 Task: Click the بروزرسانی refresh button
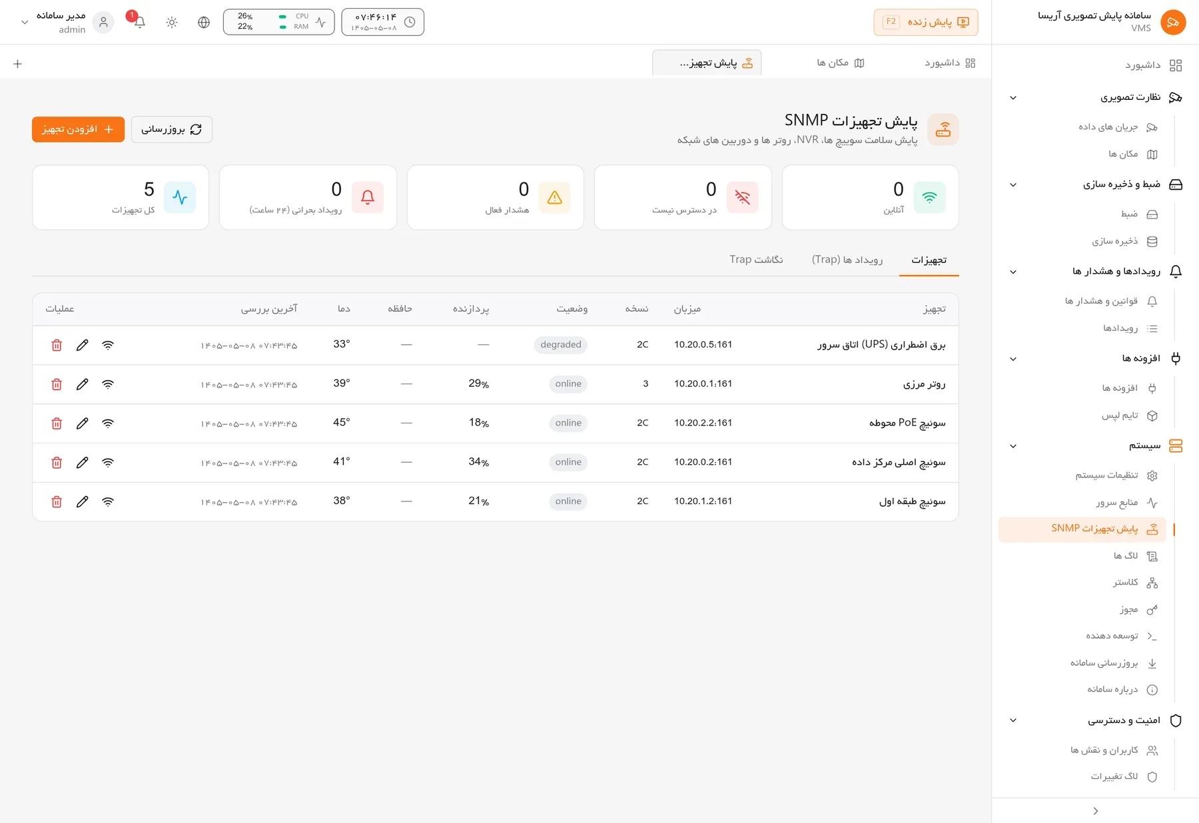(x=172, y=129)
